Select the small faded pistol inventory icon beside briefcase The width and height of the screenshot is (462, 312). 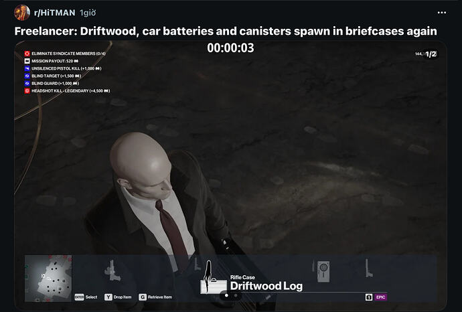tap(197, 264)
